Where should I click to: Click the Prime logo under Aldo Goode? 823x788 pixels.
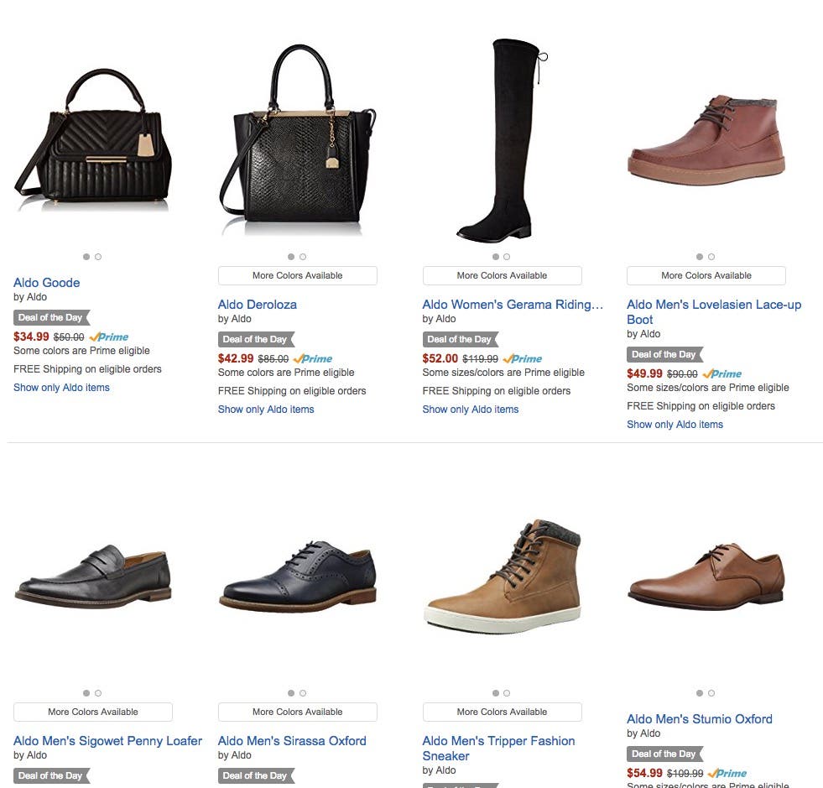pos(108,337)
